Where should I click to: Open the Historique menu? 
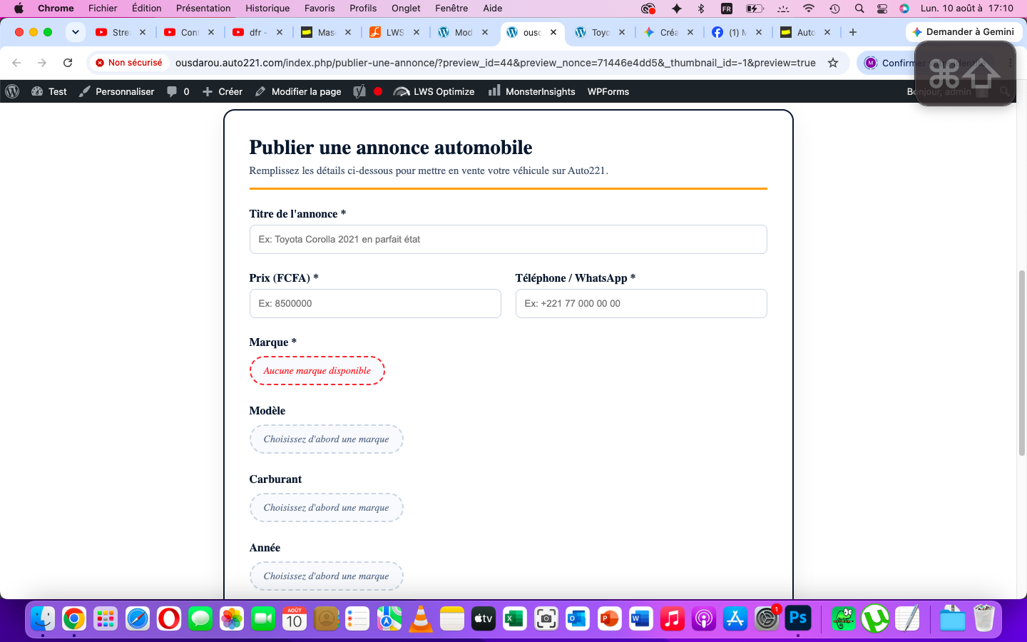pos(267,9)
